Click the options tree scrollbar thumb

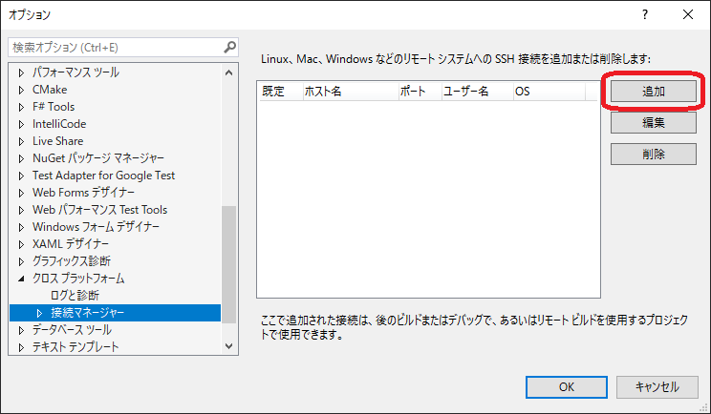coord(229,264)
